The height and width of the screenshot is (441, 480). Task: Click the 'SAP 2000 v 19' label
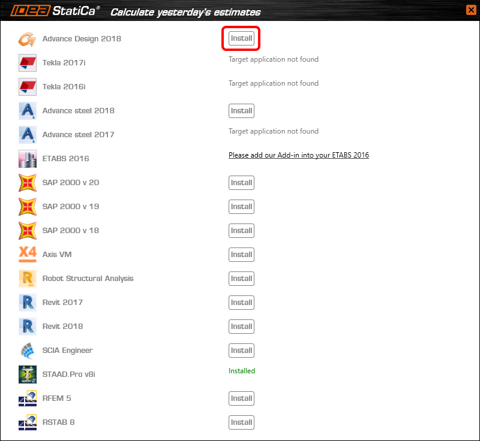click(x=71, y=207)
